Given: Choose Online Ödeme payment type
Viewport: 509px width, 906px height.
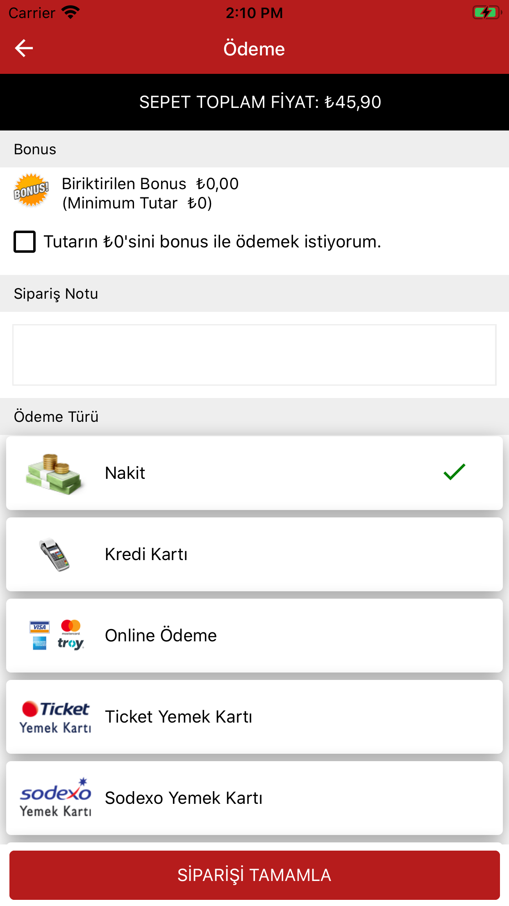Looking at the screenshot, I should [x=254, y=635].
